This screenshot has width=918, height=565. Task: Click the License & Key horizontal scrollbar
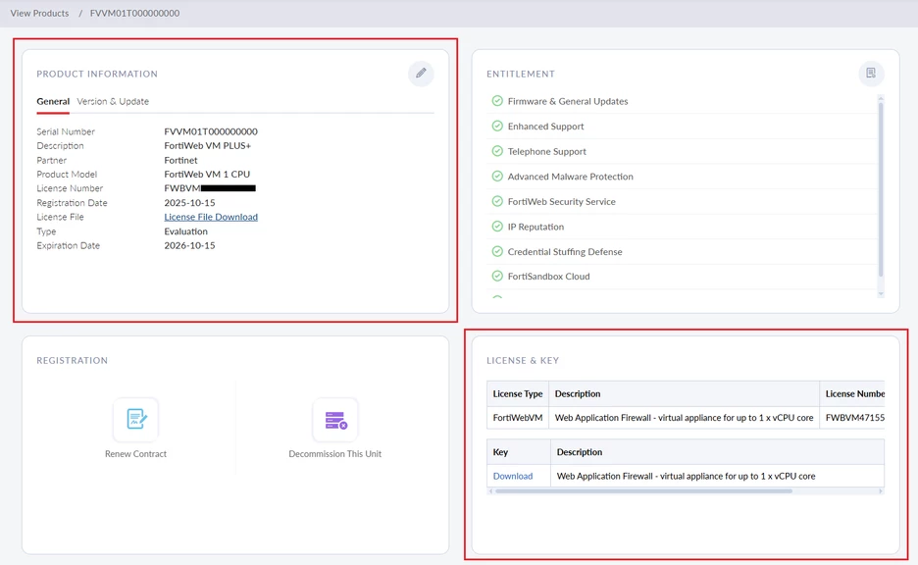(643, 491)
